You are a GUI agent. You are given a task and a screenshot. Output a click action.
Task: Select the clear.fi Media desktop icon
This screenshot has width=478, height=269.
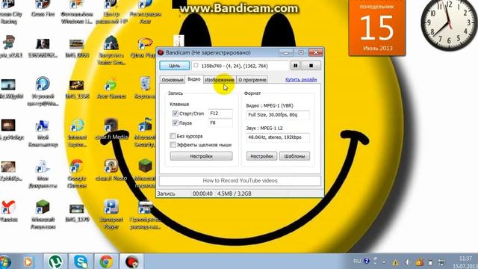[111, 129]
